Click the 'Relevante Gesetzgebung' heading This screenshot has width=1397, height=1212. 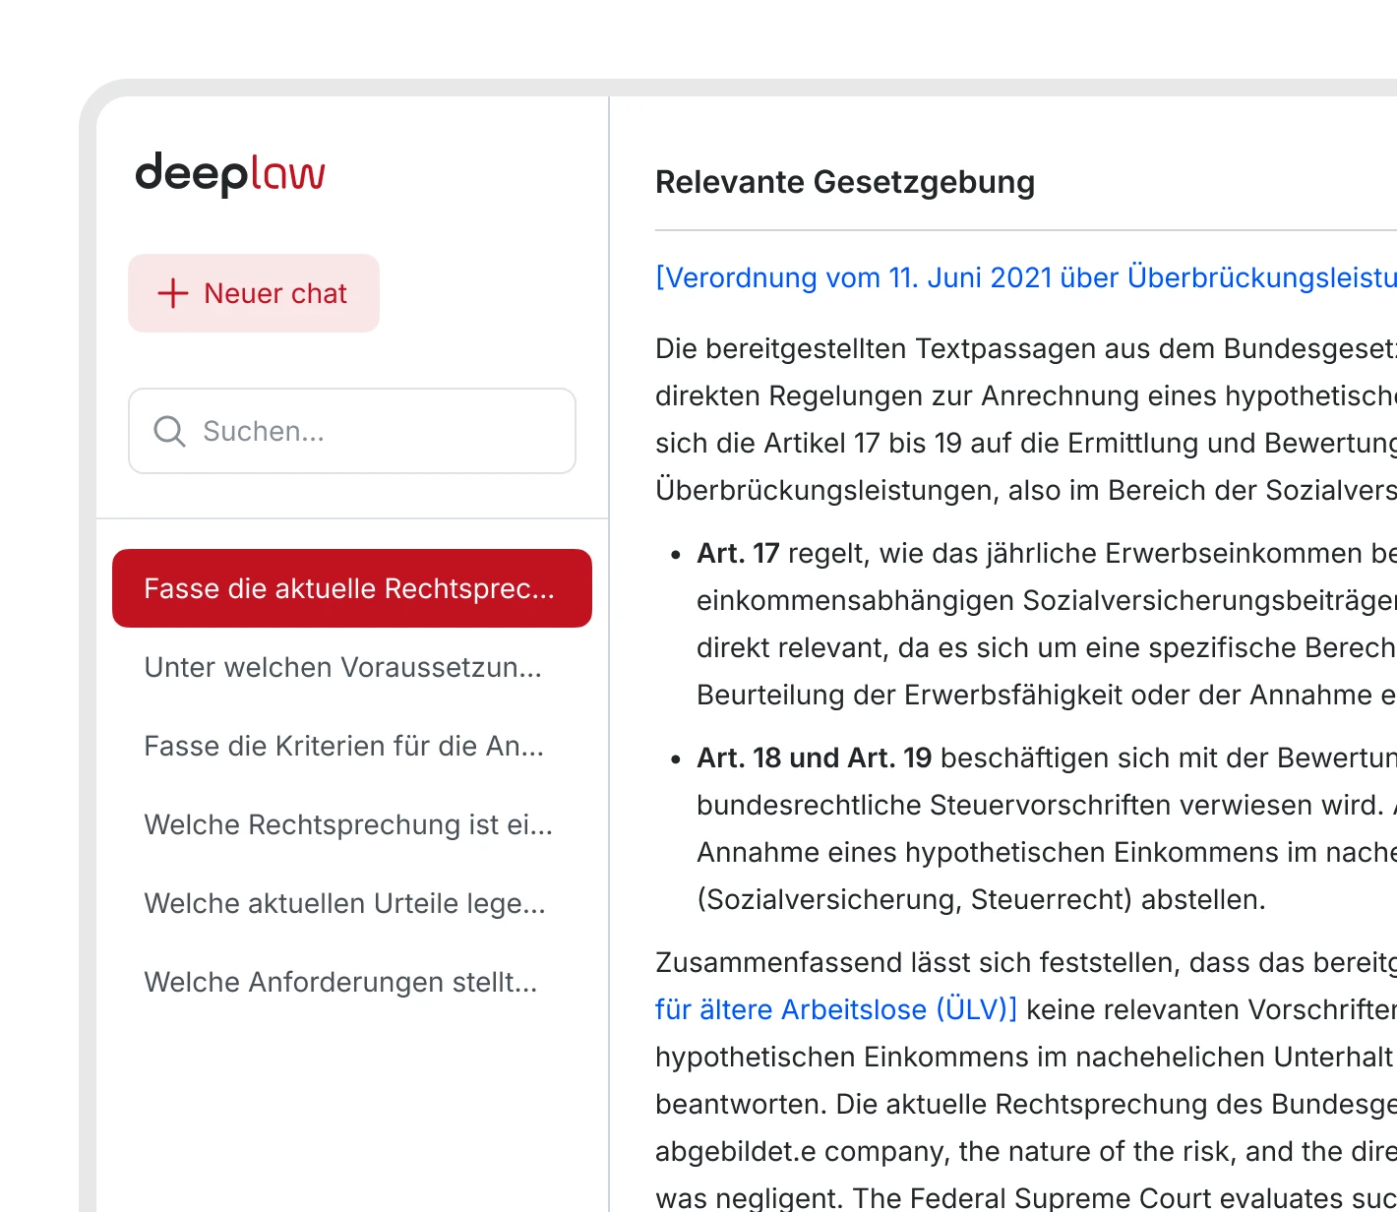click(845, 182)
